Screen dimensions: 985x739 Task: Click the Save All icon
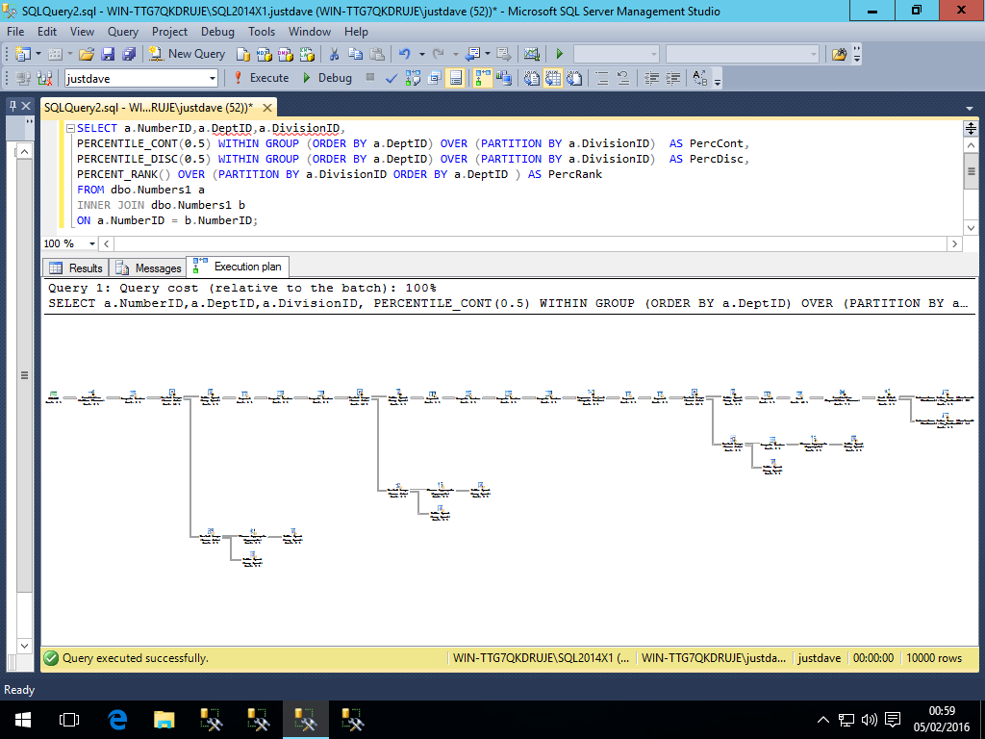point(127,54)
